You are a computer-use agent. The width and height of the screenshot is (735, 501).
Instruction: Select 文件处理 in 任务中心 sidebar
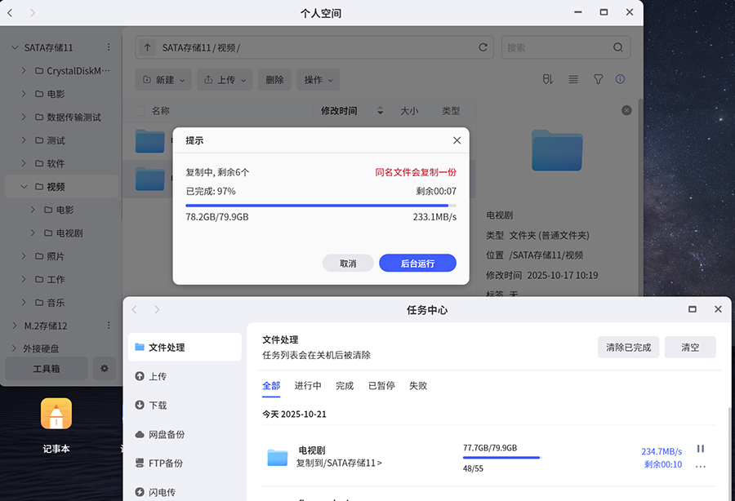(185, 347)
